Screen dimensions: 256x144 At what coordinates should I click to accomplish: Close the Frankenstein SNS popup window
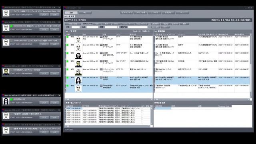click(x=59, y=66)
